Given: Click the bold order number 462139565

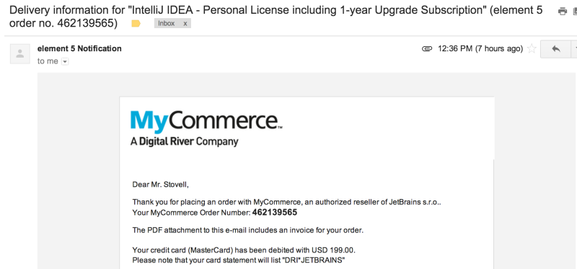Looking at the screenshot, I should point(275,212).
